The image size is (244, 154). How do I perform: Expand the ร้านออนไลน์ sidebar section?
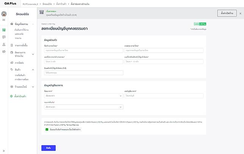coord(34,87)
